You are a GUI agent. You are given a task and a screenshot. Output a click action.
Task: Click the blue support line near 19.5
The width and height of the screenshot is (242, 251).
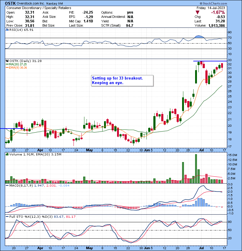[12, 129]
